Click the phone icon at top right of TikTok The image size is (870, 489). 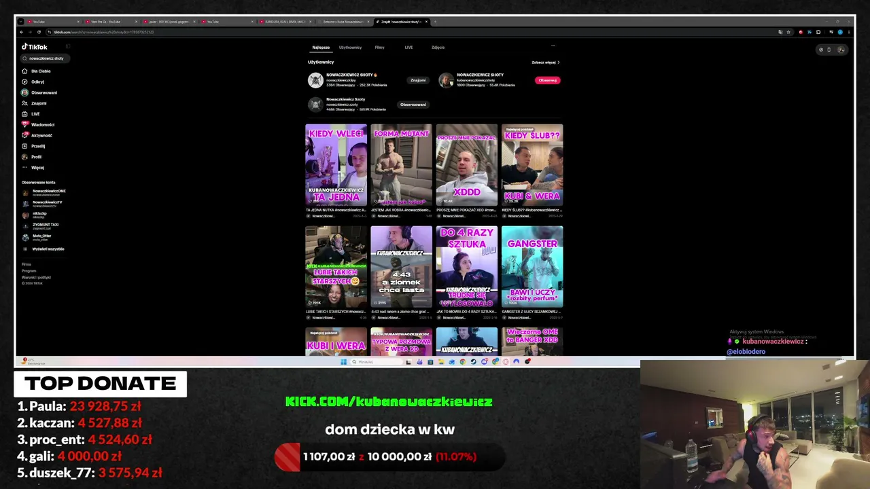coord(829,50)
